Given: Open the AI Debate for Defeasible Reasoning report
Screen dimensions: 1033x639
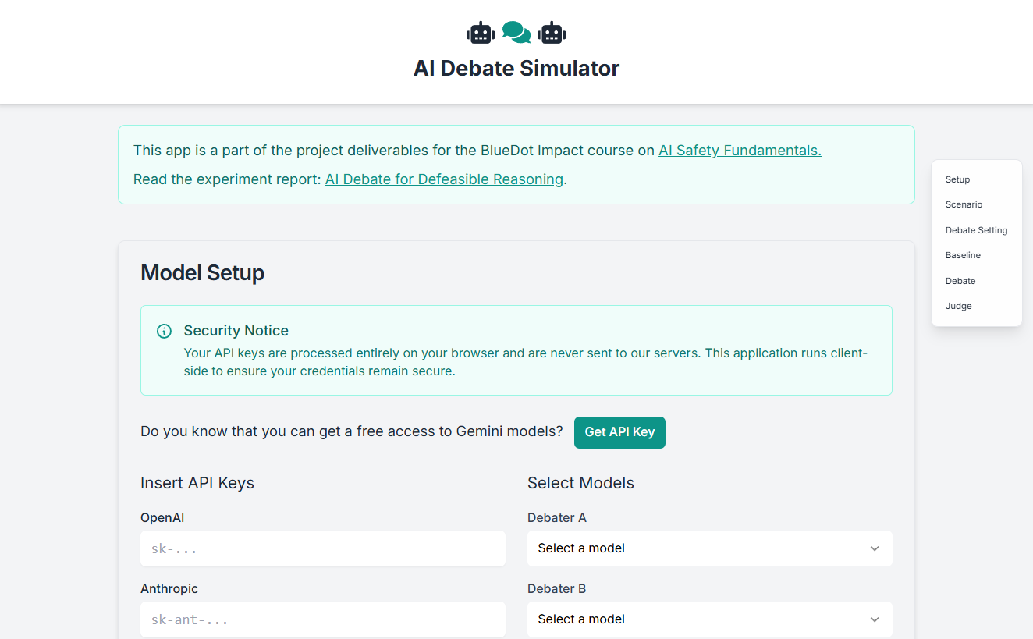Looking at the screenshot, I should pyautogui.click(x=444, y=179).
